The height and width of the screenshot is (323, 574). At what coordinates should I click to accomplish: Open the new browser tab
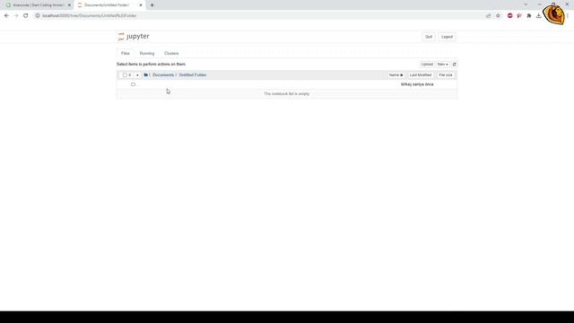pyautogui.click(x=152, y=5)
